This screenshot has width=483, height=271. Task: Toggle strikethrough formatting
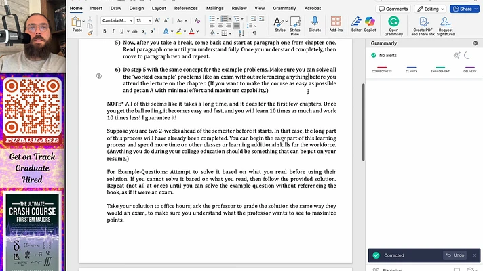(134, 31)
